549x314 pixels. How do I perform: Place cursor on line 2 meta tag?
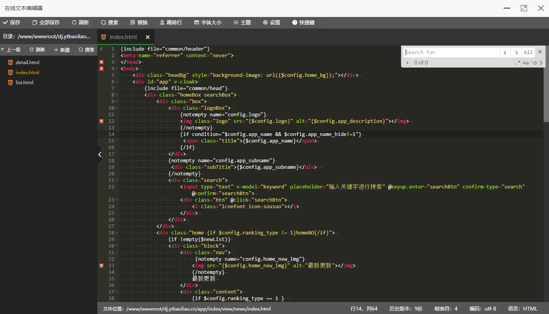tap(177, 56)
